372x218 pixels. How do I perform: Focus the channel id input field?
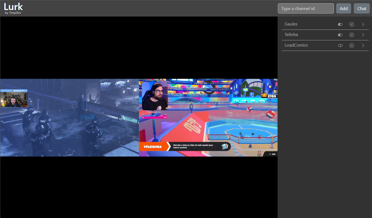coord(306,8)
